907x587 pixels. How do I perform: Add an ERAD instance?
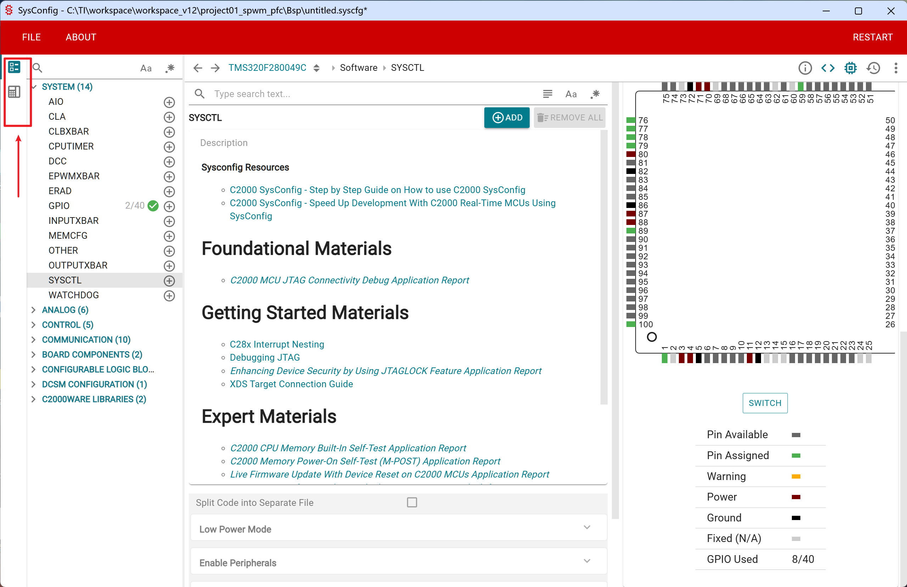click(x=169, y=191)
